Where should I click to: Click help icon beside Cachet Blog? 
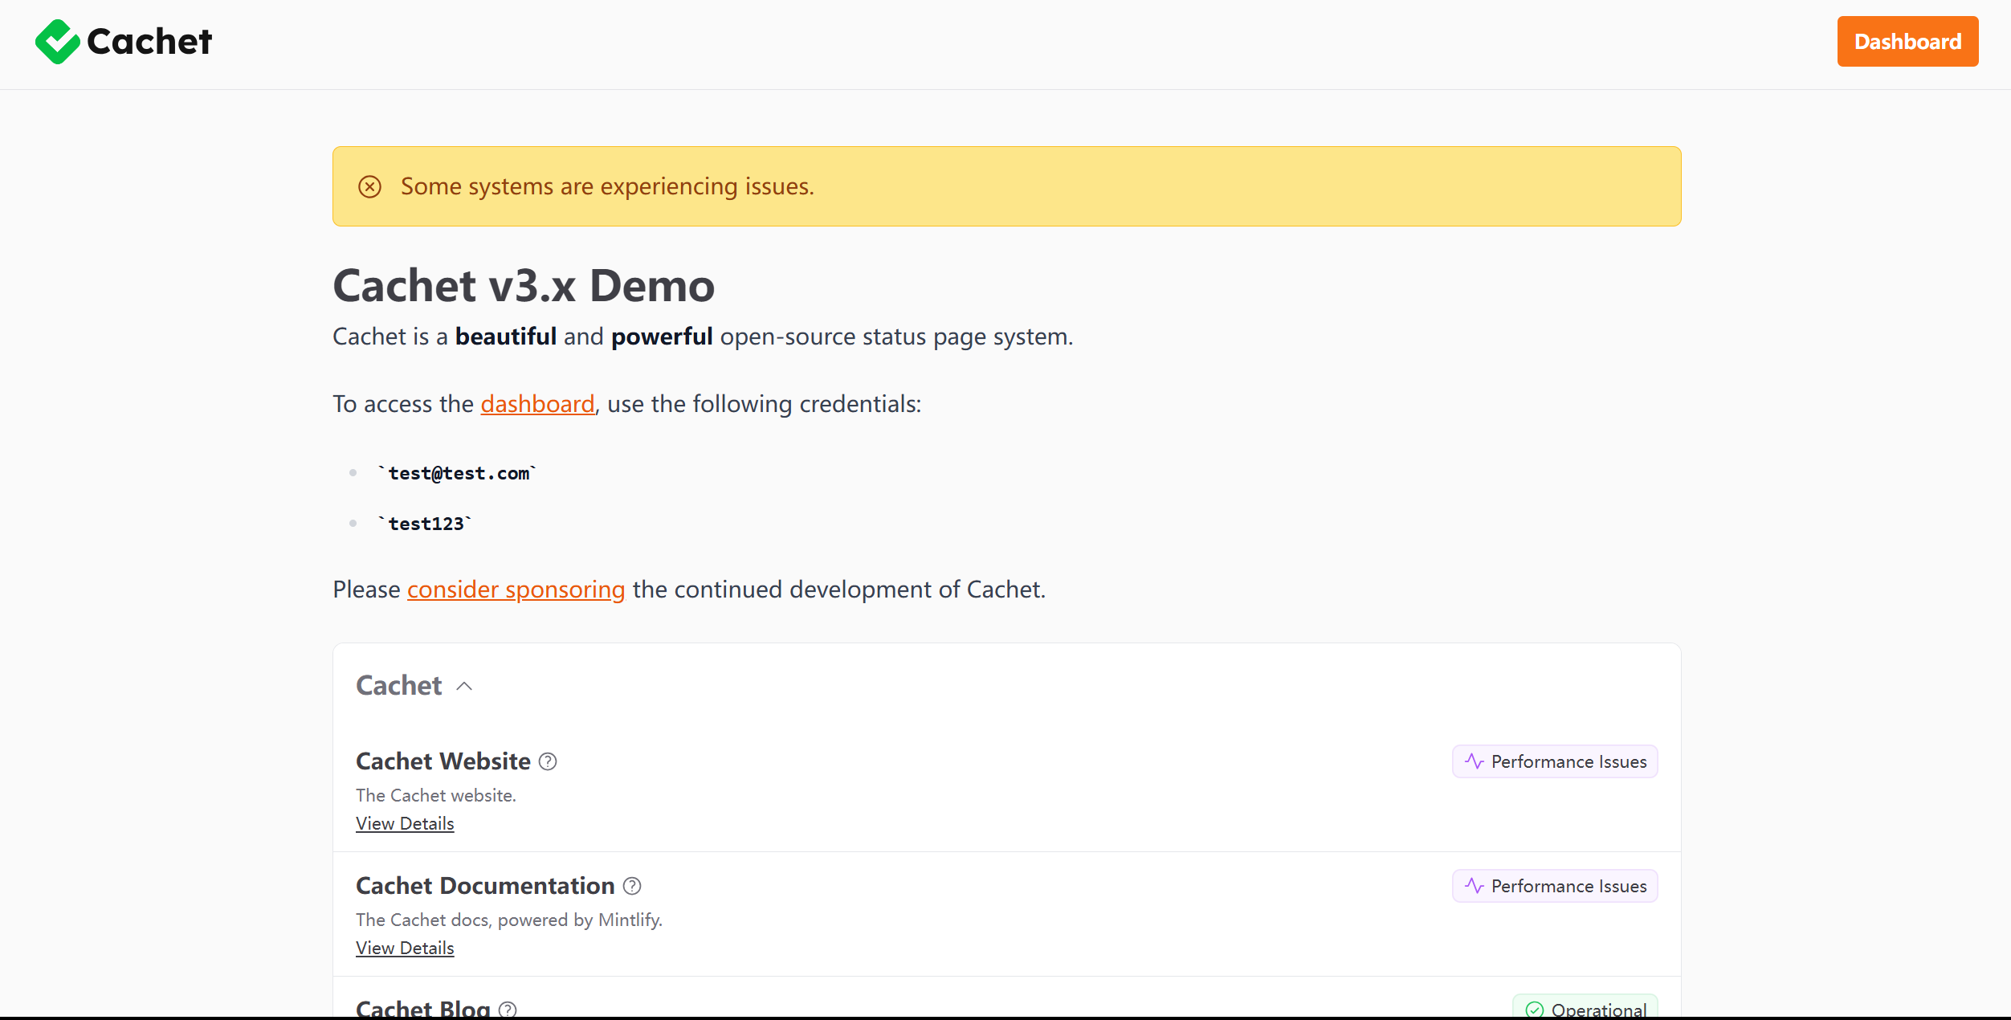click(508, 1009)
